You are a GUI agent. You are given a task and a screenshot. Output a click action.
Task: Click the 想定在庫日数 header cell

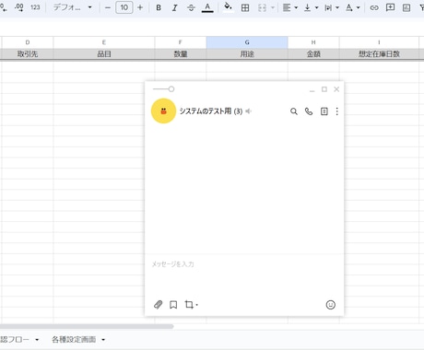(x=379, y=54)
